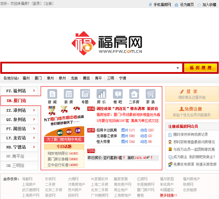Open topic 厦门房价涨幅(5690)
Viewport: 219px width, 199px height.
(63, 159)
